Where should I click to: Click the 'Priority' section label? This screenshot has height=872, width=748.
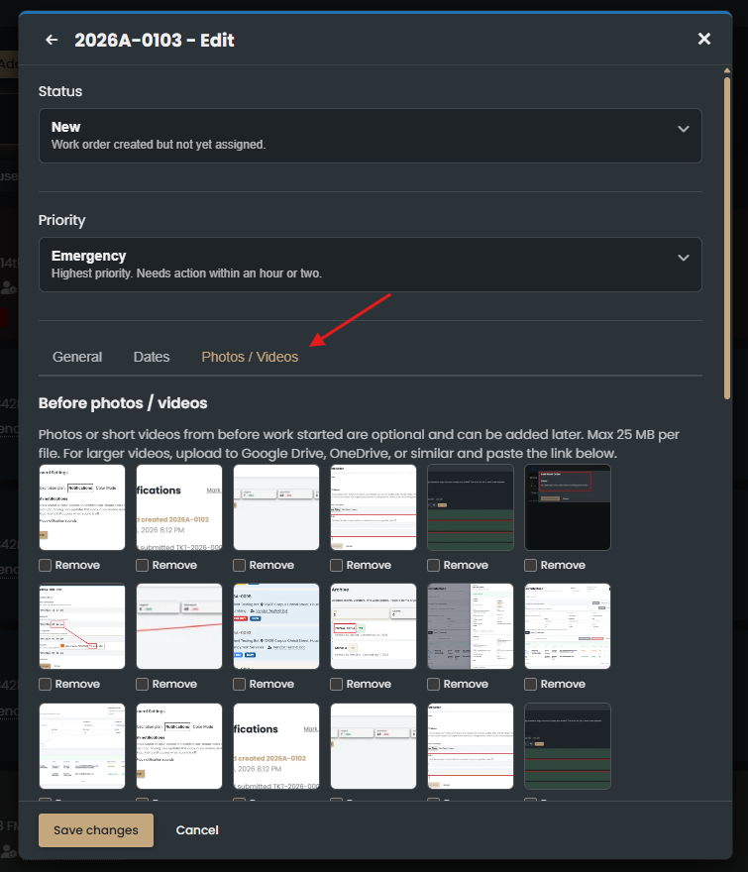pyautogui.click(x=61, y=220)
